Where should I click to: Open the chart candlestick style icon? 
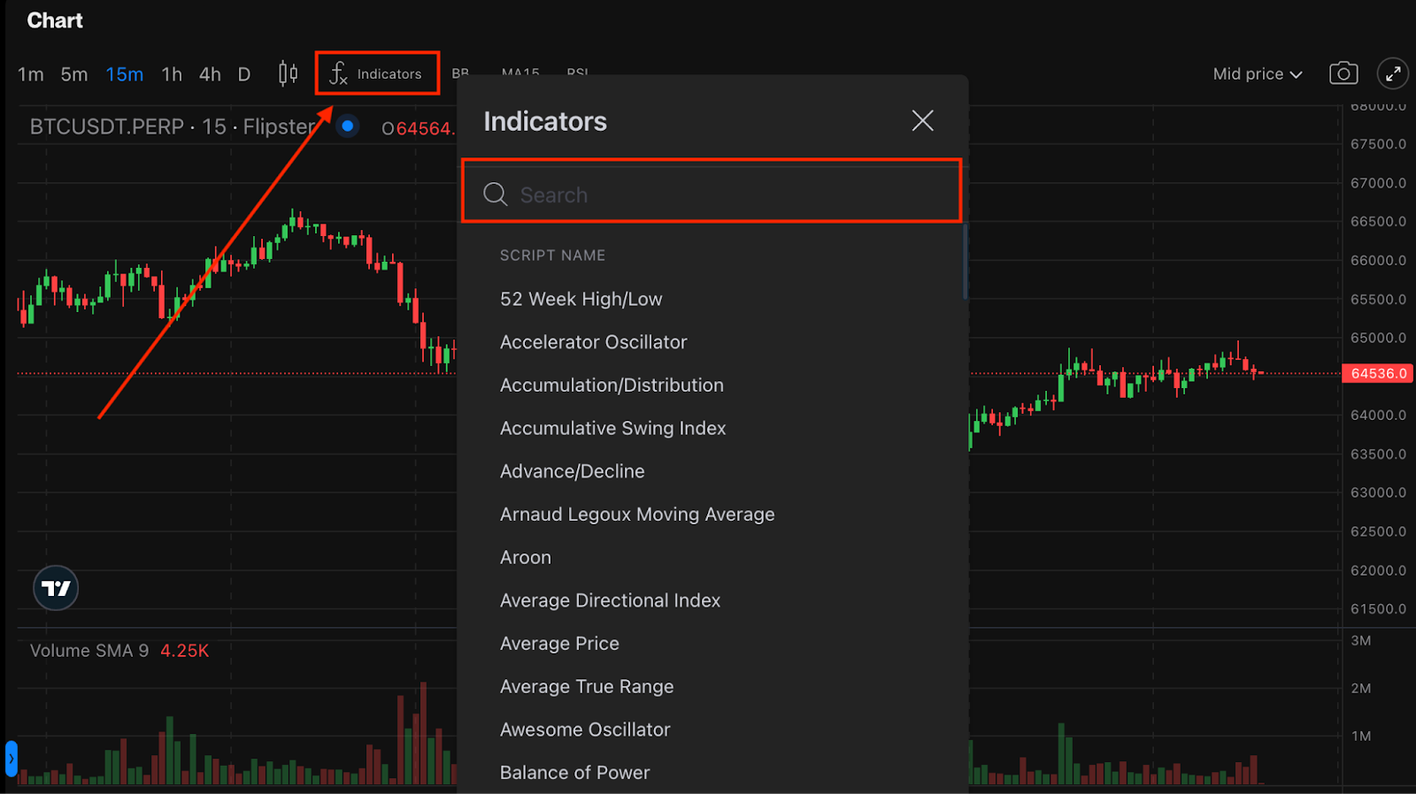tap(288, 73)
